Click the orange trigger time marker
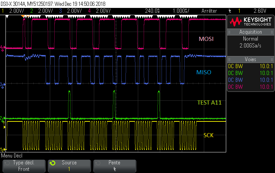 tap(23, 16)
